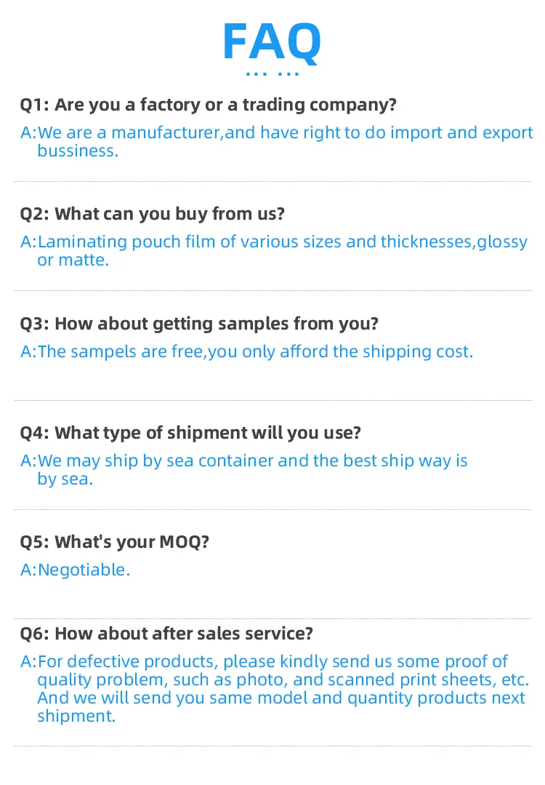The image size is (545, 785).
Task: Click the word 'bussiness.' in the Q1 answer
Action: (x=78, y=151)
